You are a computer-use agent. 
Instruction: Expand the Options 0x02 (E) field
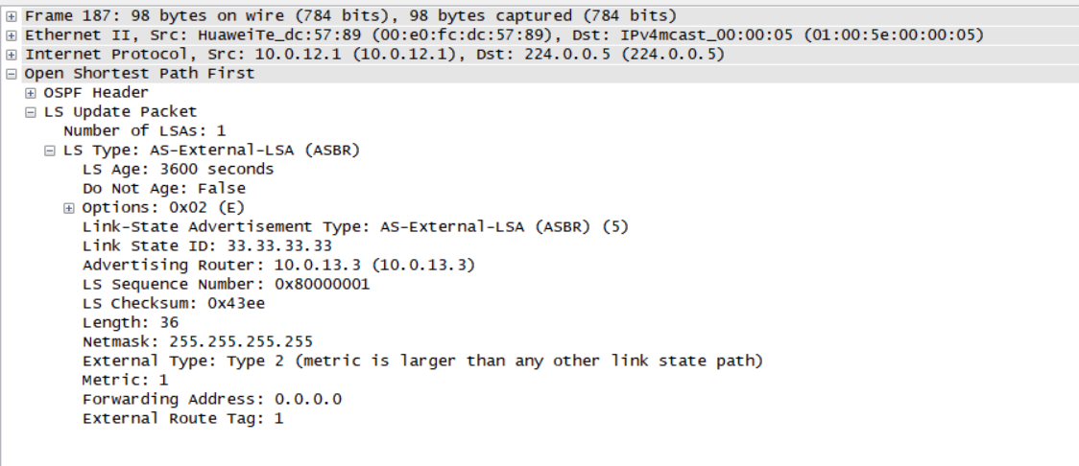pos(69,208)
